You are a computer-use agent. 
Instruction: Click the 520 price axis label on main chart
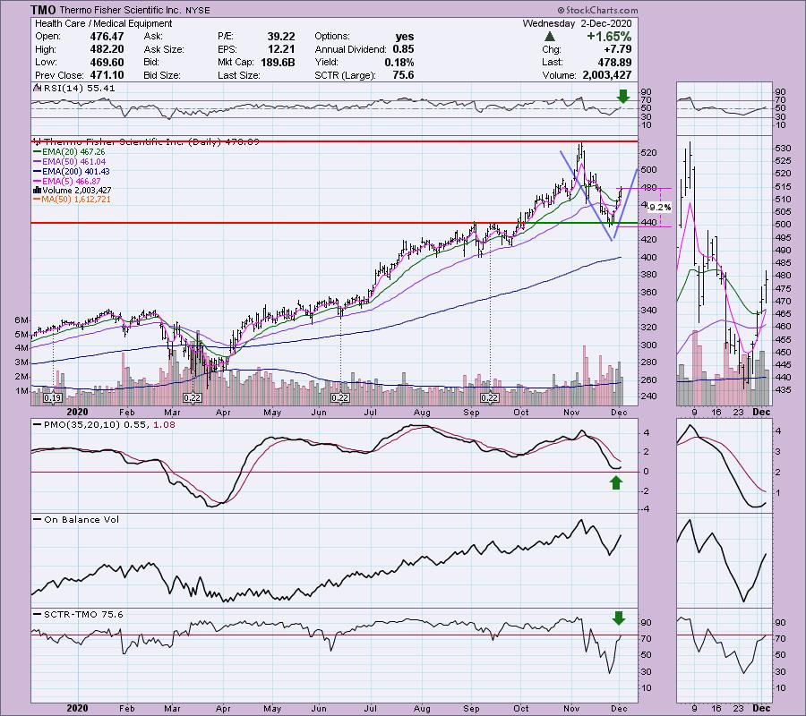[x=649, y=152]
